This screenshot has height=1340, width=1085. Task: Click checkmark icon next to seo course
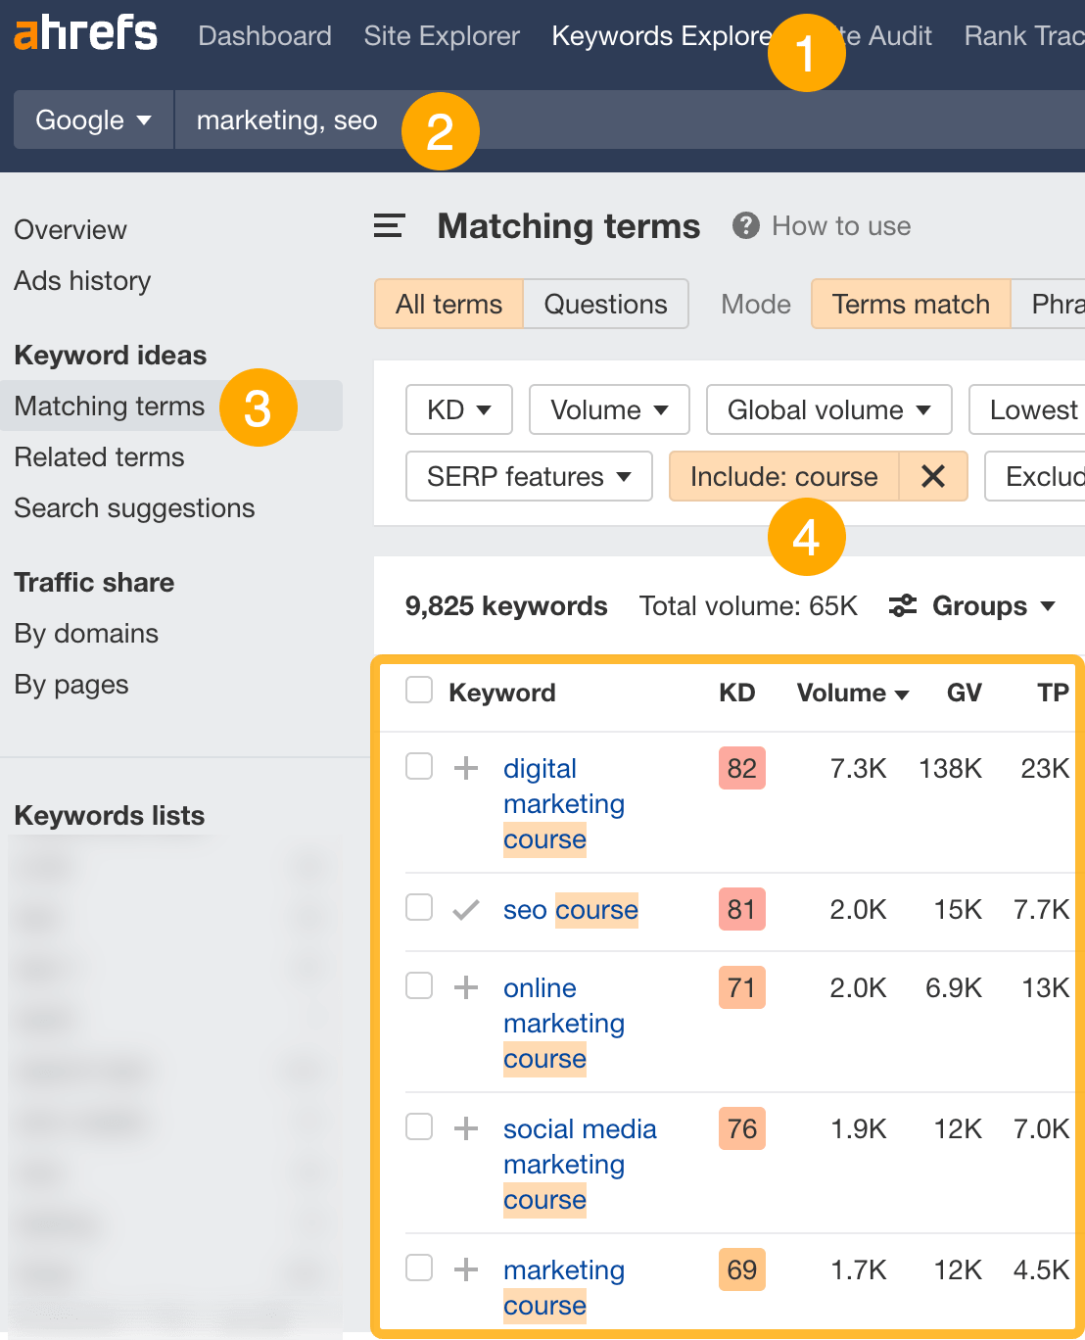[465, 909]
